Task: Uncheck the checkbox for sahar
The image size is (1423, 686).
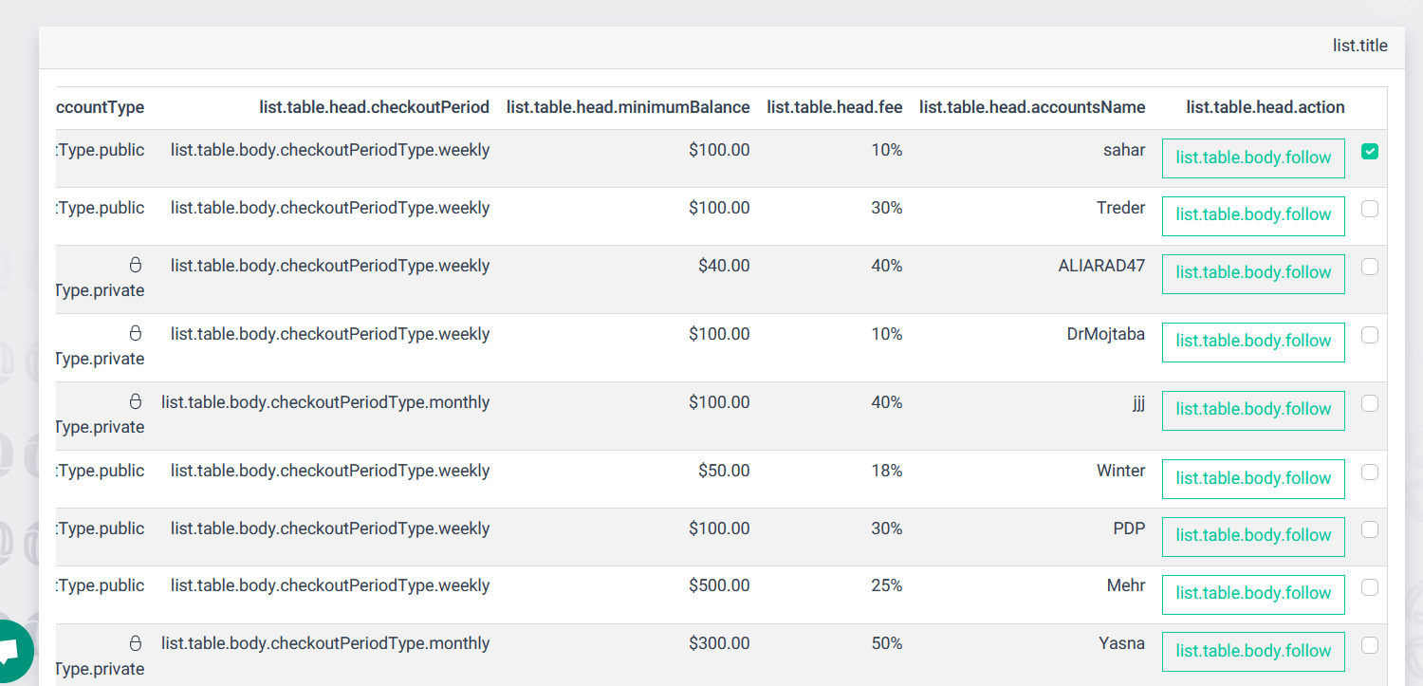Action: [1369, 152]
